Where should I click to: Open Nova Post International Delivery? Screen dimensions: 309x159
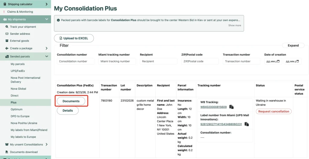coord(25,80)
